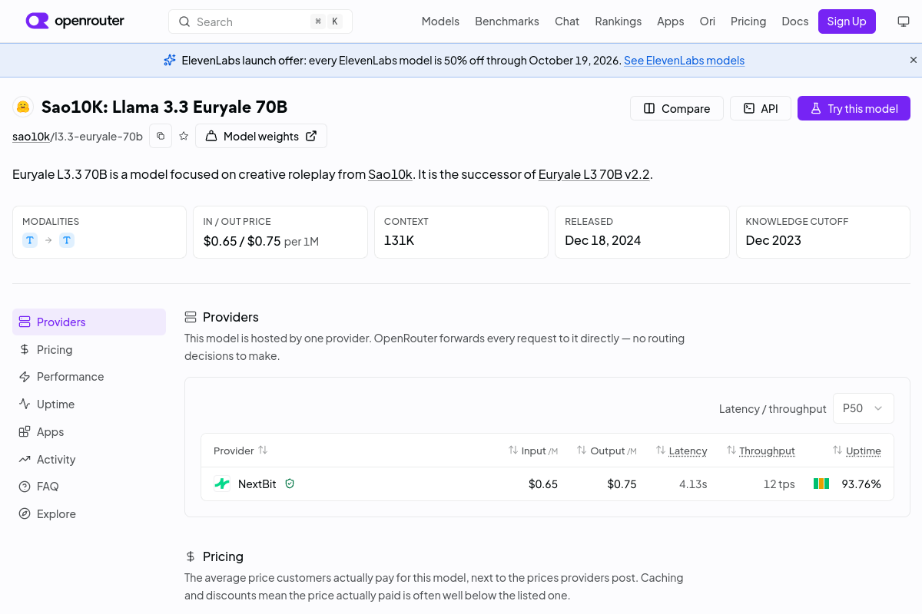922x614 pixels.
Task: Open Docs in top navigation
Action: coord(795,21)
